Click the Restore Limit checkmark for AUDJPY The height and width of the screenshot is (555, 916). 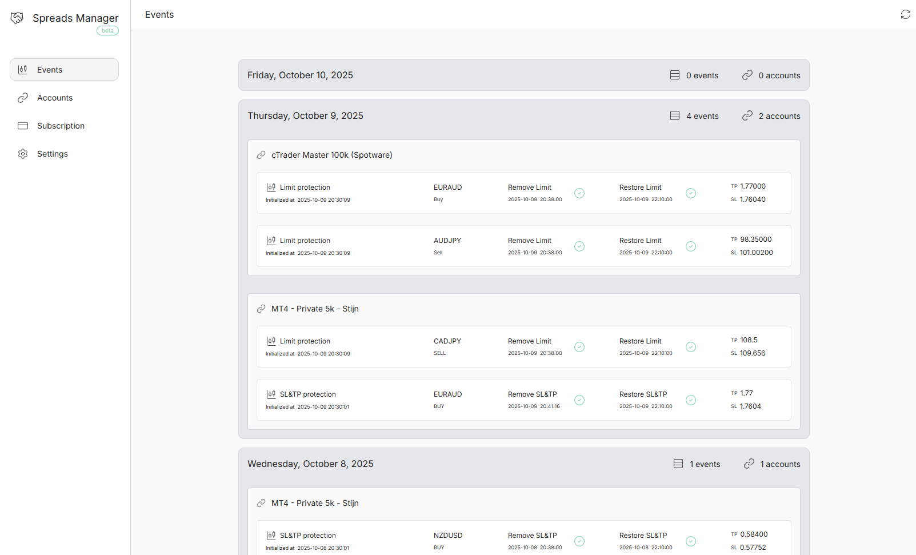[690, 246]
